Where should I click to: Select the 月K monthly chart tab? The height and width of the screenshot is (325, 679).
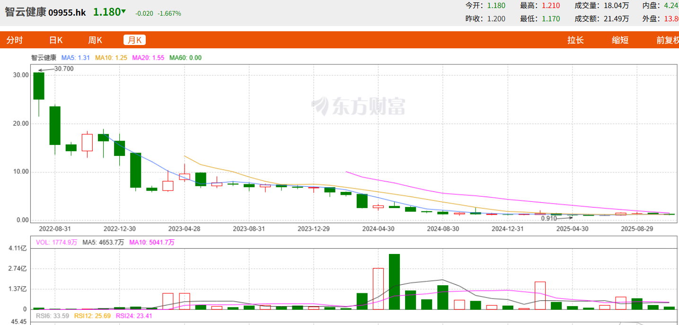coord(135,40)
